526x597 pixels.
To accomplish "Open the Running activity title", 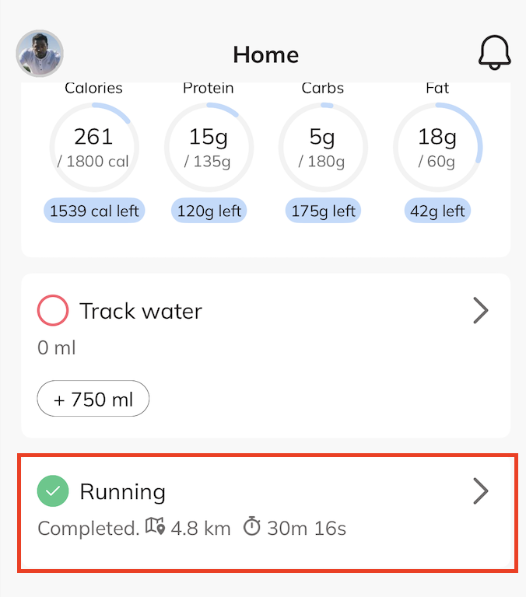I will (x=123, y=491).
